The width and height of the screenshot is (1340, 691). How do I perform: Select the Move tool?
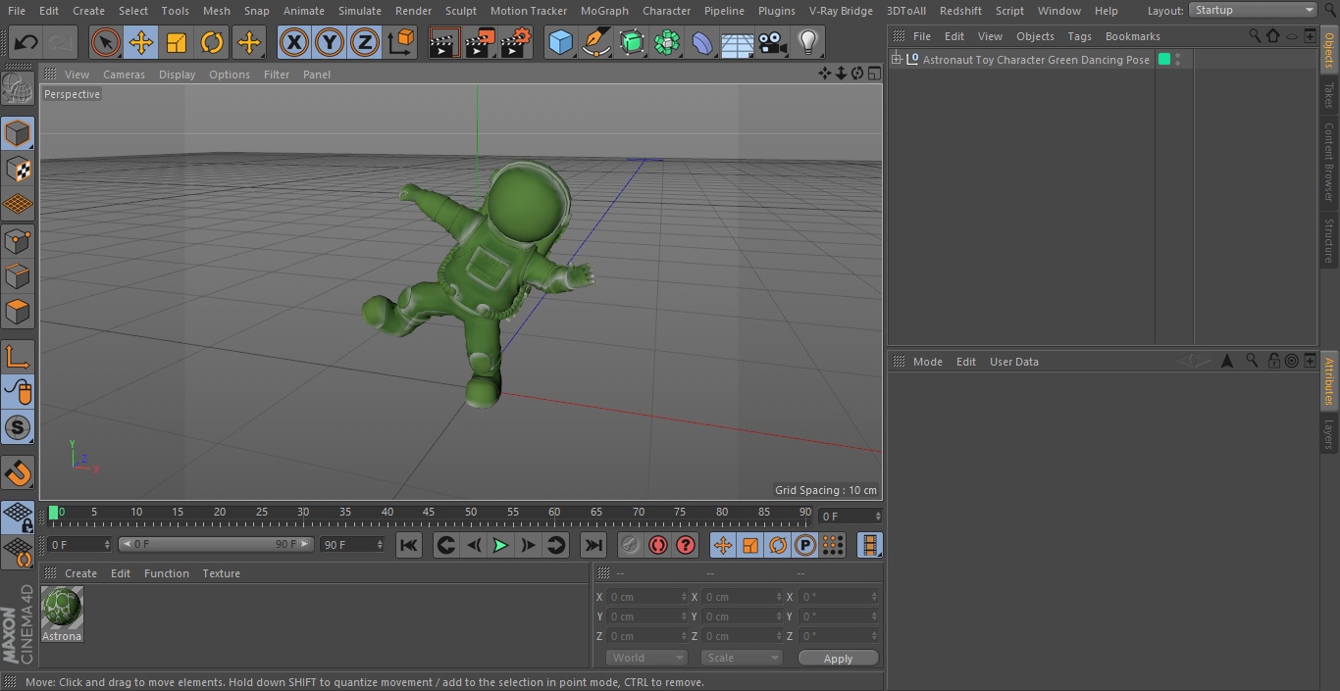pyautogui.click(x=141, y=42)
